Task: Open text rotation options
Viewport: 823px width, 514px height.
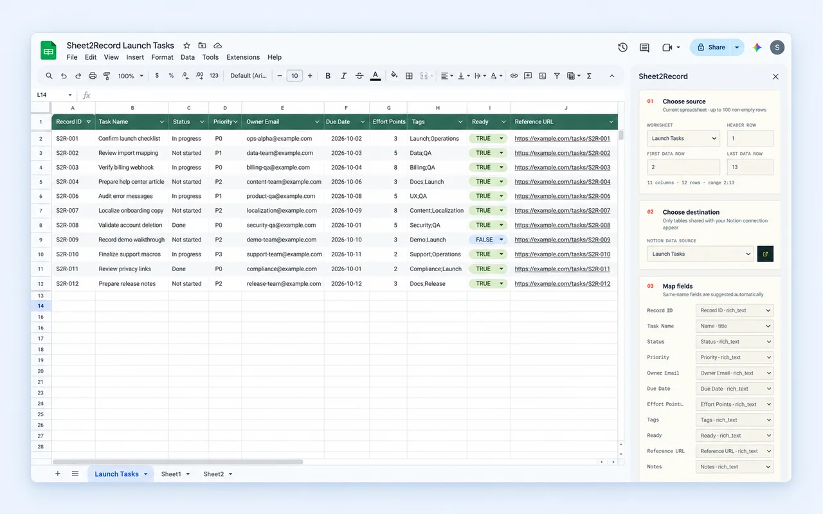Action: pyautogui.click(x=496, y=76)
